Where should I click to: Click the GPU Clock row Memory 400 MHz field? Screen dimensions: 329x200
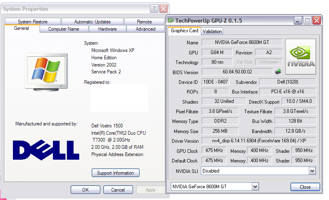tap(259, 150)
